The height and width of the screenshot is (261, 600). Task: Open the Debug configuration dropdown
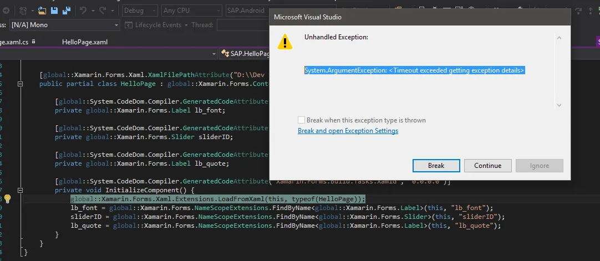click(x=140, y=11)
